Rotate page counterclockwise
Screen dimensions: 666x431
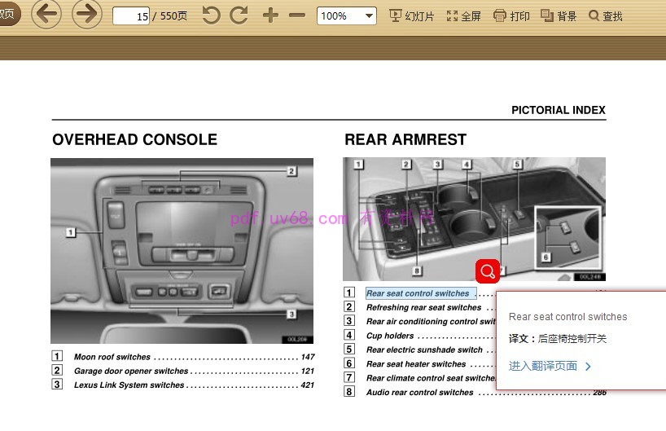click(x=211, y=15)
